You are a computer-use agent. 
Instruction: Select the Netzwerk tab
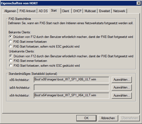(x=119, y=11)
